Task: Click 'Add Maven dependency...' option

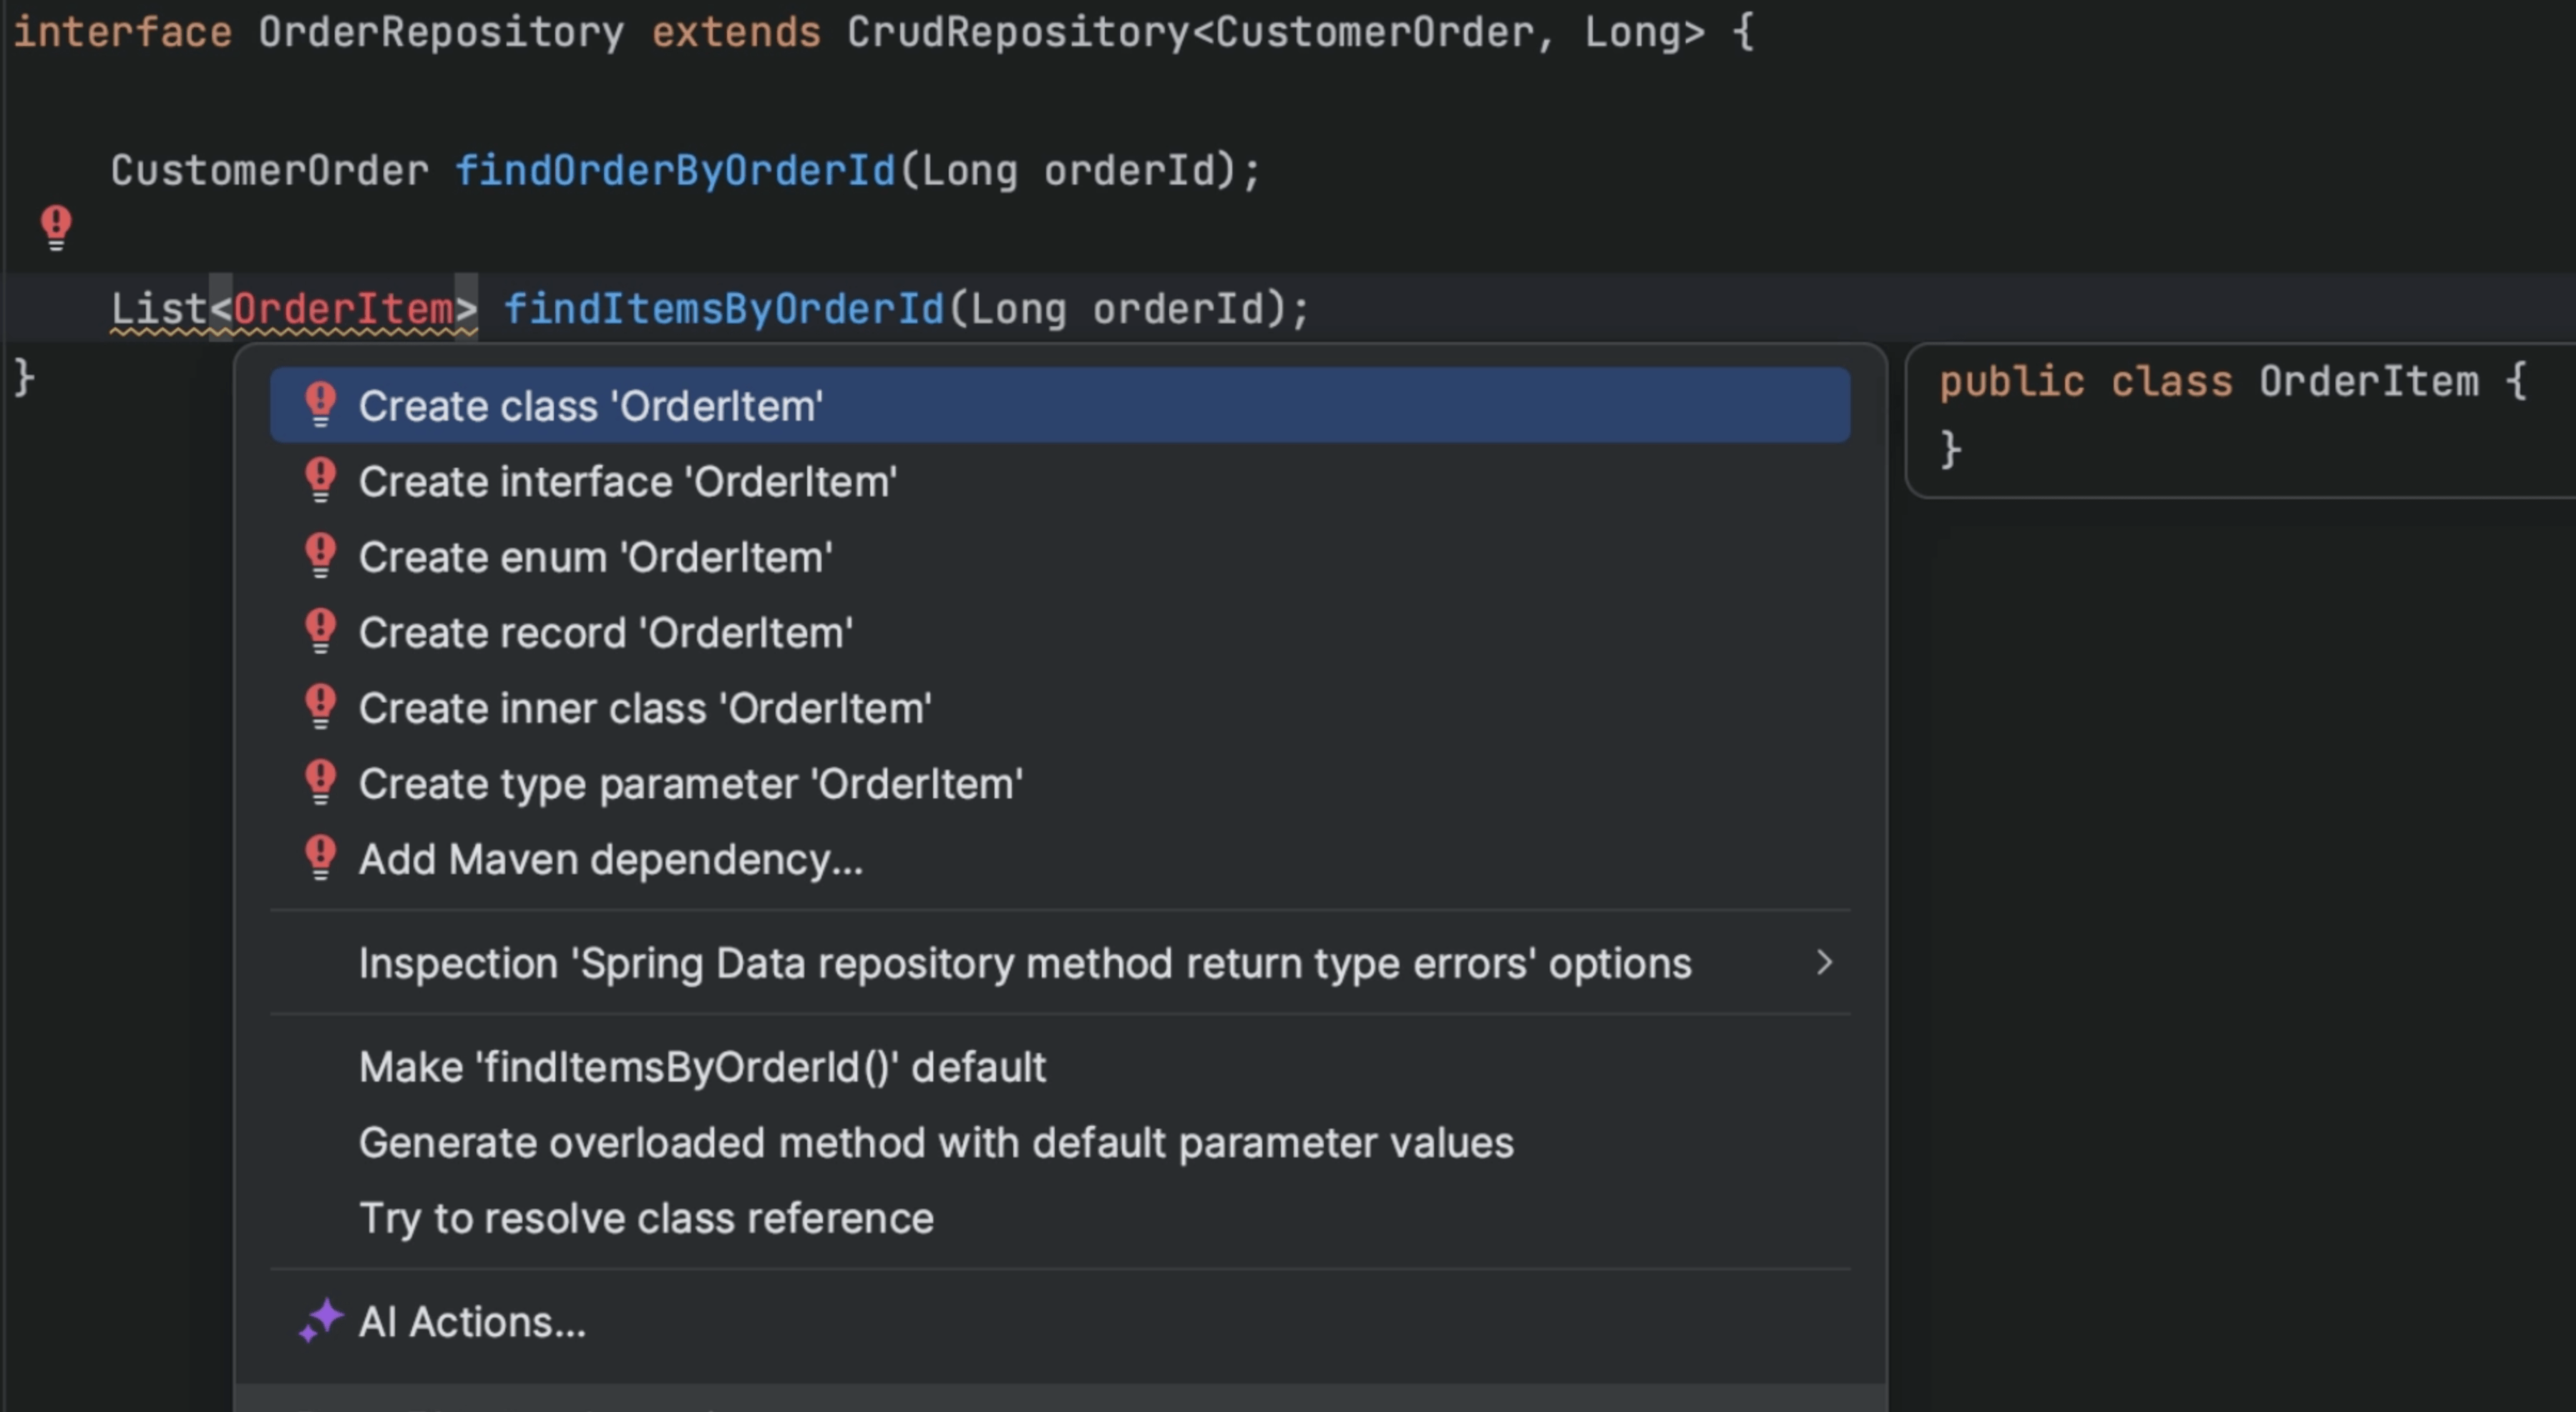Action: (611, 858)
